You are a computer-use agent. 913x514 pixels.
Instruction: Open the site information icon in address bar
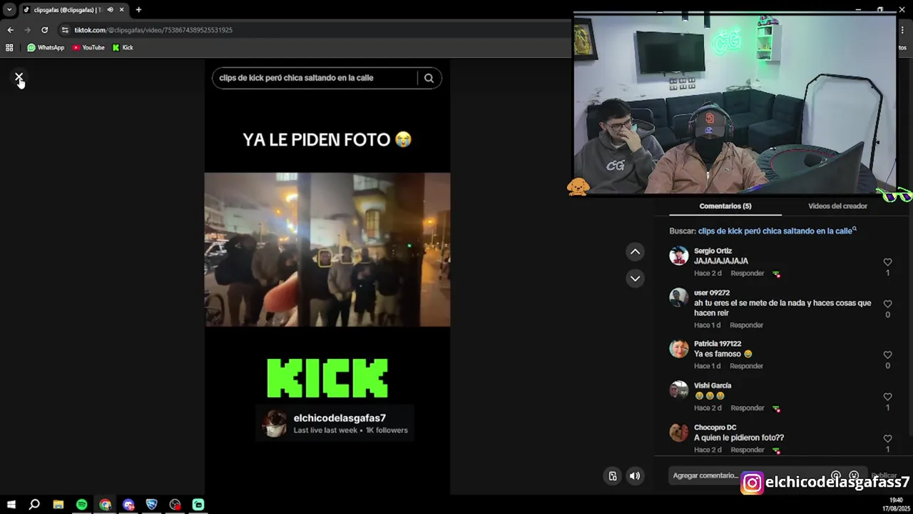coord(65,30)
